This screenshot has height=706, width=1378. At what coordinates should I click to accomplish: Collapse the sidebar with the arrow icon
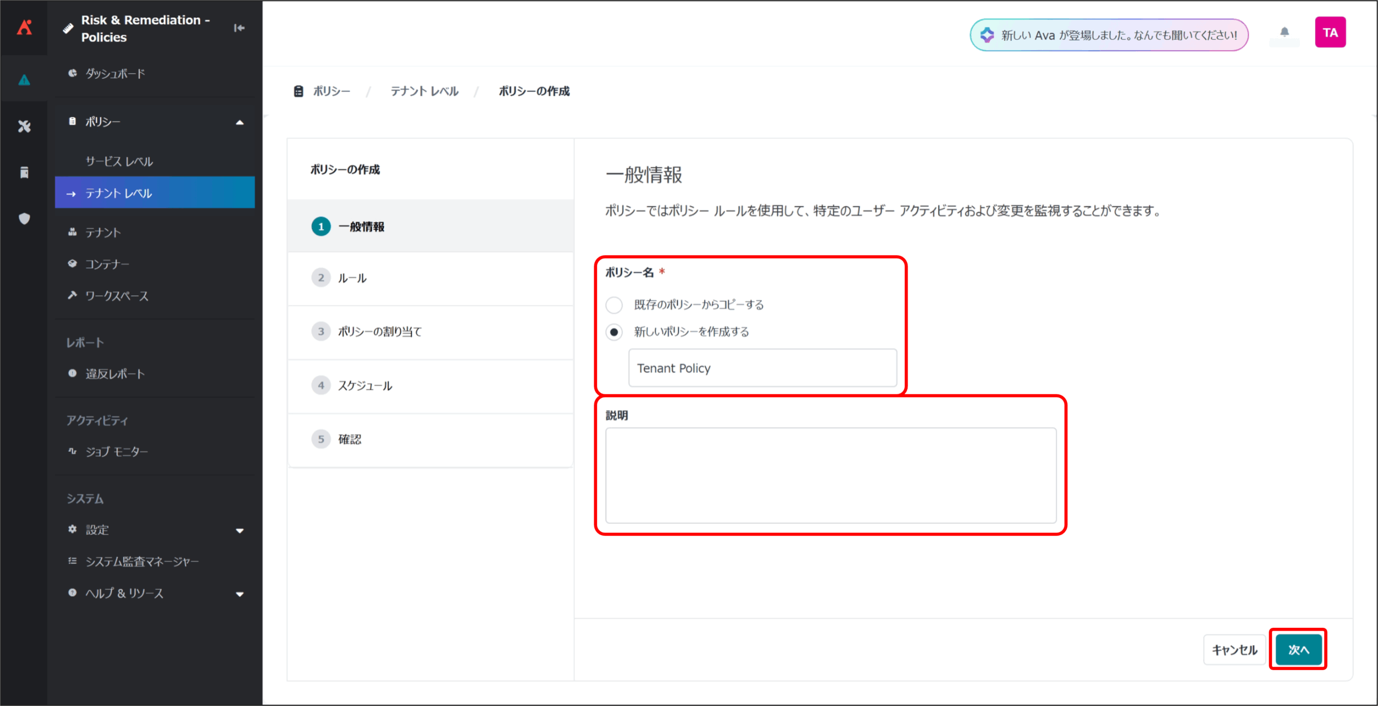(x=240, y=28)
